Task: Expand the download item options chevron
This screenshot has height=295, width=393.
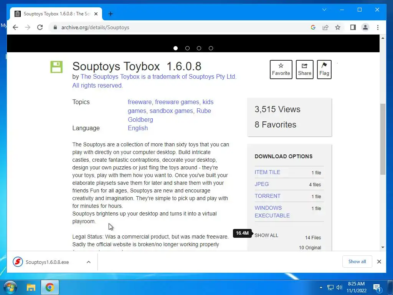Action: pyautogui.click(x=89, y=262)
